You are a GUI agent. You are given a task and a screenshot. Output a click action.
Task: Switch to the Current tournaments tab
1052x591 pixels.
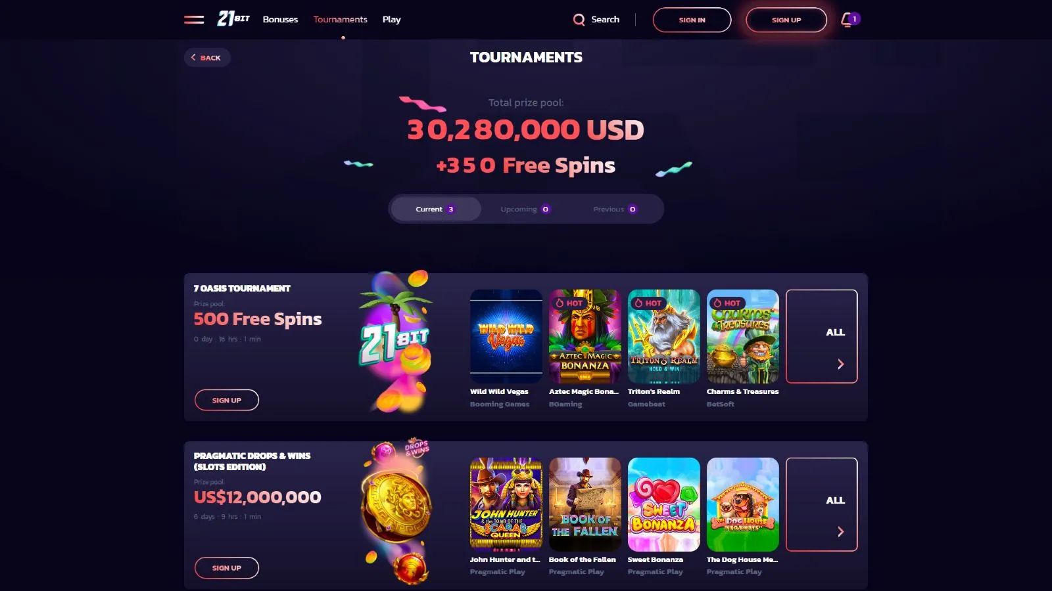(436, 209)
